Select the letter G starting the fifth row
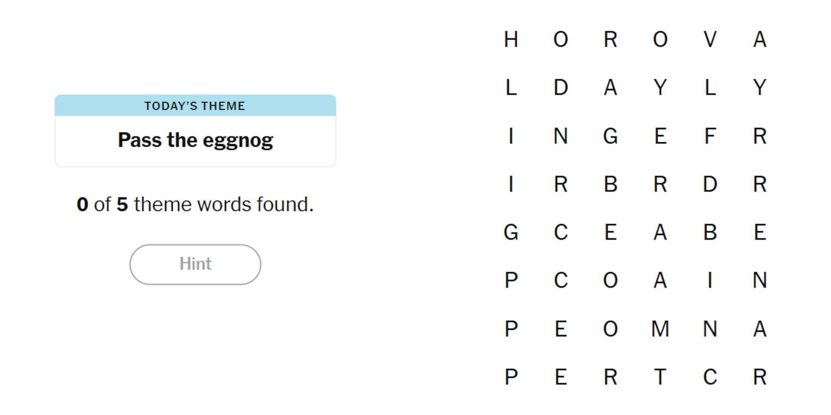Viewport: 831px width, 415px height. (511, 232)
